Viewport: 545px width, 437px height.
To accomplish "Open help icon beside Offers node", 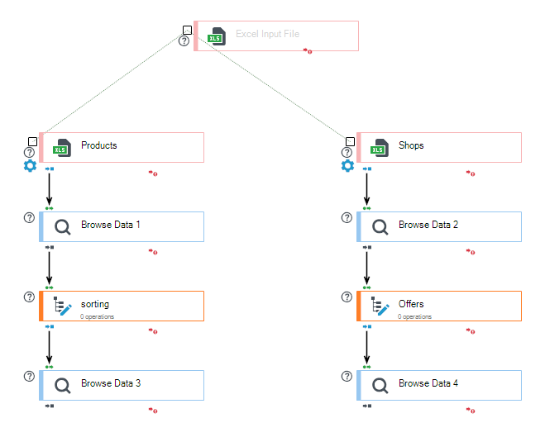I will [347, 297].
